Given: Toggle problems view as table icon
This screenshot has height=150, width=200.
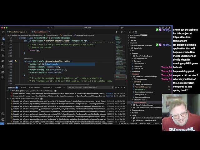Looking at the screenshot, I should pos(118,87).
